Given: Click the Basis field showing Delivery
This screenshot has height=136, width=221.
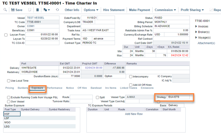Looking at the screenshot, I should (175, 105).
